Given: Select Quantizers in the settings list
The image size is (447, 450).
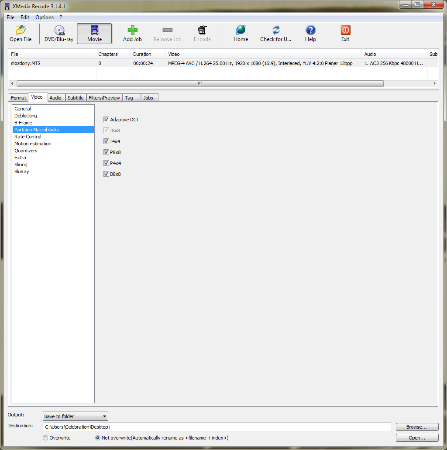Looking at the screenshot, I should (53, 151).
